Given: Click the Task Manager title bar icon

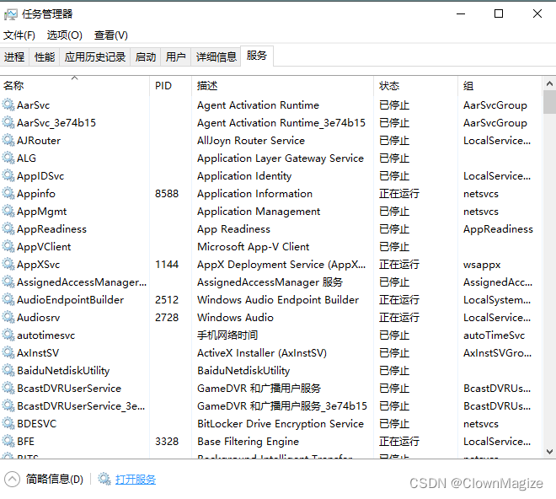Looking at the screenshot, I should (10, 14).
